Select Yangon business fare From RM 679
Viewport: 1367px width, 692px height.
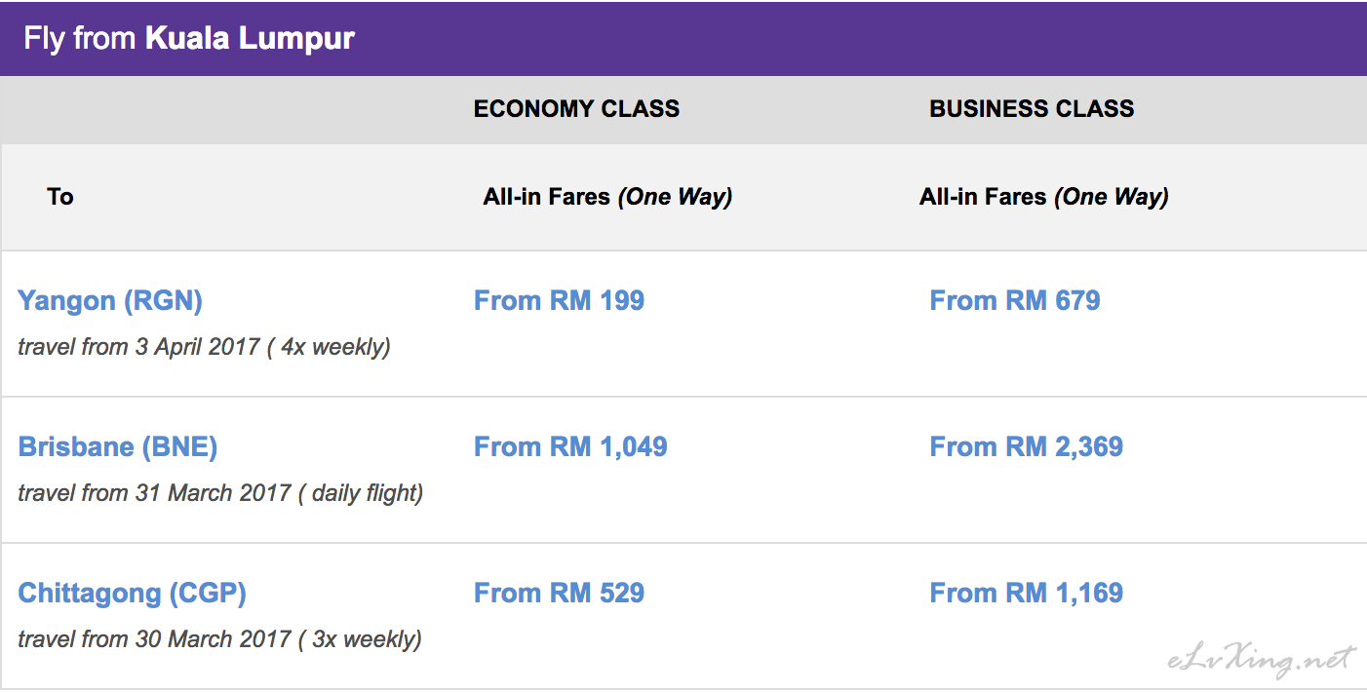pyautogui.click(x=1015, y=300)
